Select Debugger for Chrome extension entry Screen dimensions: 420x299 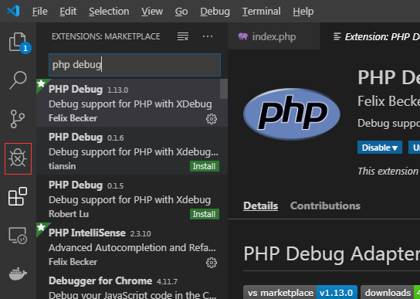click(x=132, y=285)
